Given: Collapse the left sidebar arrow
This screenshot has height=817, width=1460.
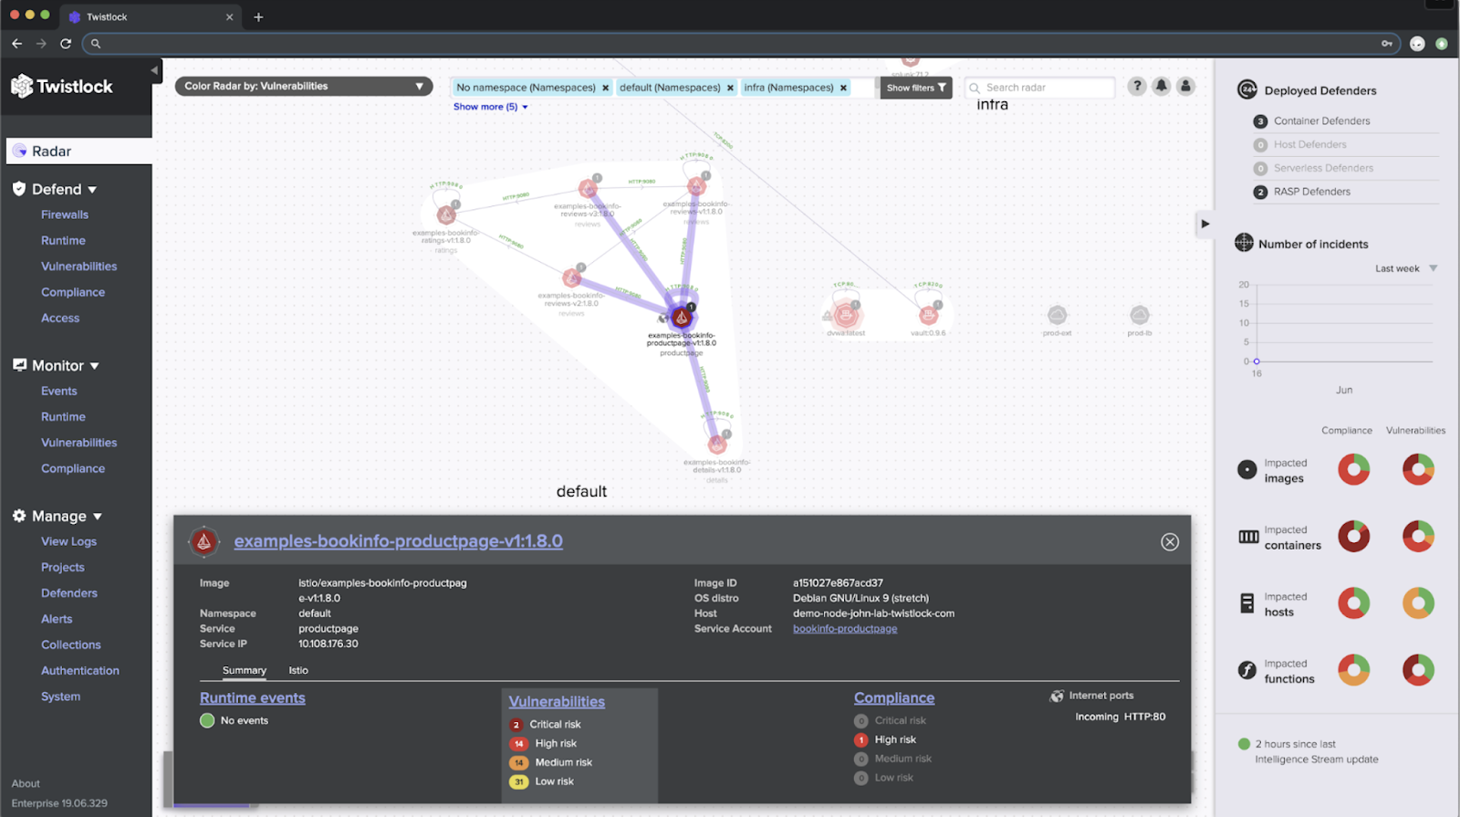Looking at the screenshot, I should click(x=154, y=69).
